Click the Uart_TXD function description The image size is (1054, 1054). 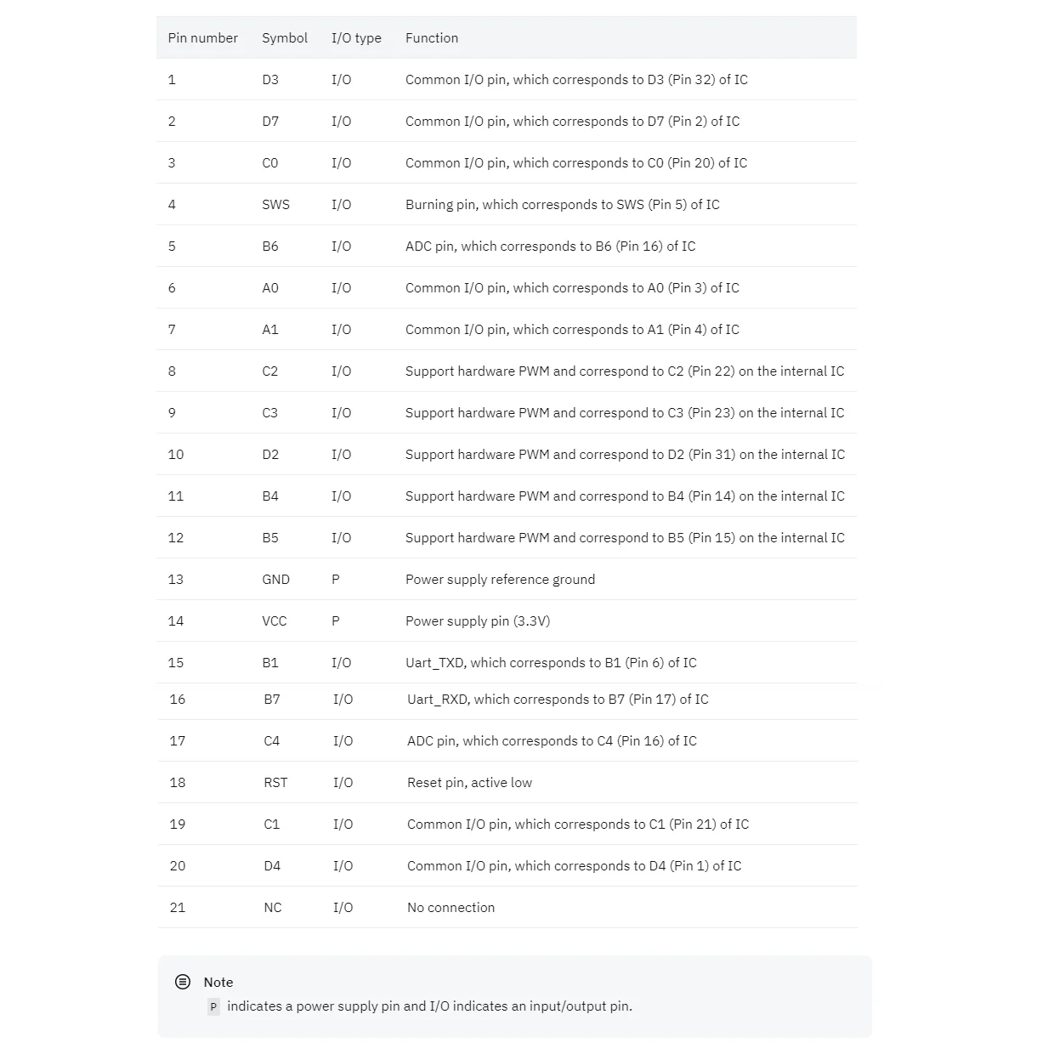pyautogui.click(x=551, y=663)
